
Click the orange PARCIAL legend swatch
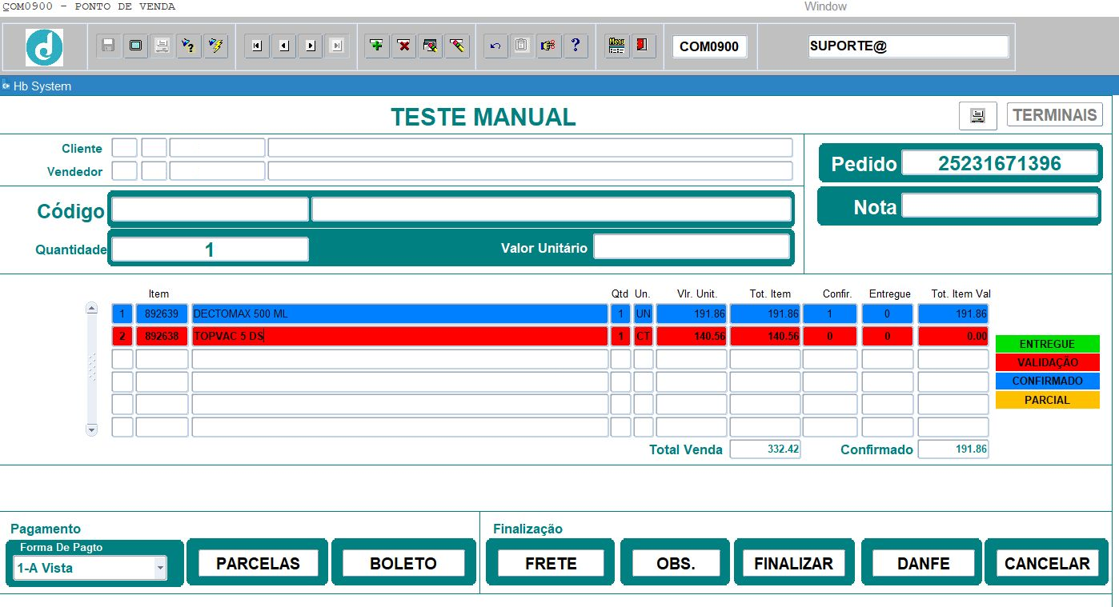coord(1047,400)
